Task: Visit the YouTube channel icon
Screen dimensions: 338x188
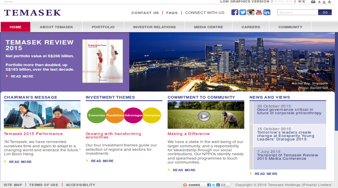Action: tap(259, 12)
